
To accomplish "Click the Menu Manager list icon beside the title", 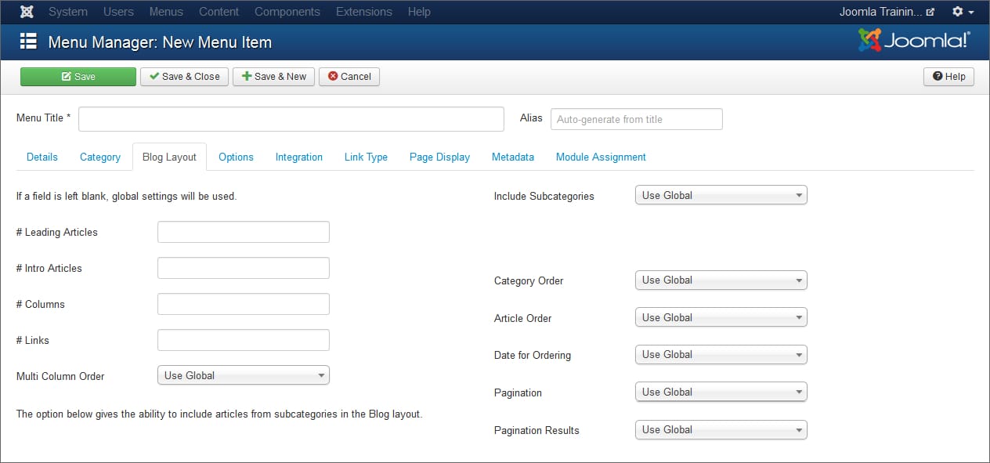I will [x=27, y=41].
